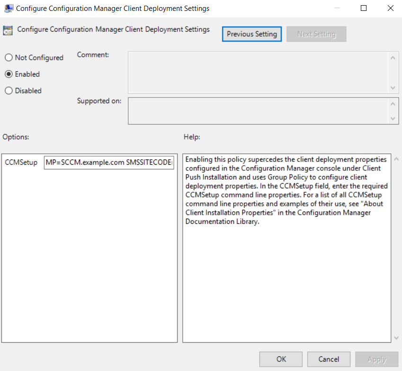402x371 pixels.
Task: Click the Supported on scroll up arrow
Action: click(x=393, y=104)
